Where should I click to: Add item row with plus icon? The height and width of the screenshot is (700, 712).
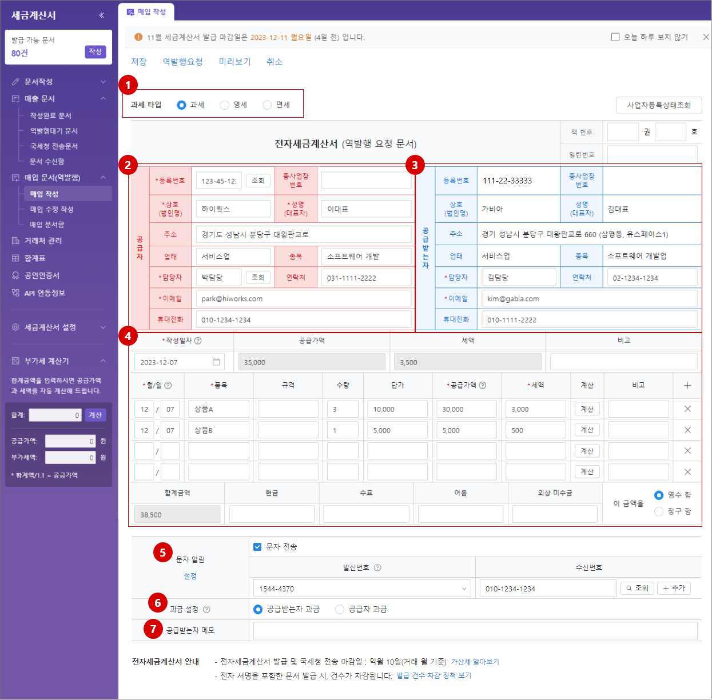click(687, 385)
